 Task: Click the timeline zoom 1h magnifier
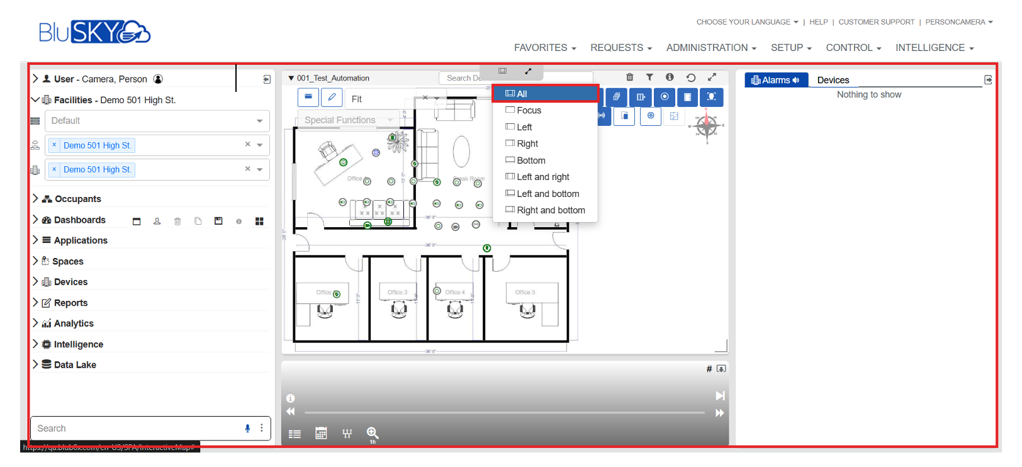click(x=373, y=433)
